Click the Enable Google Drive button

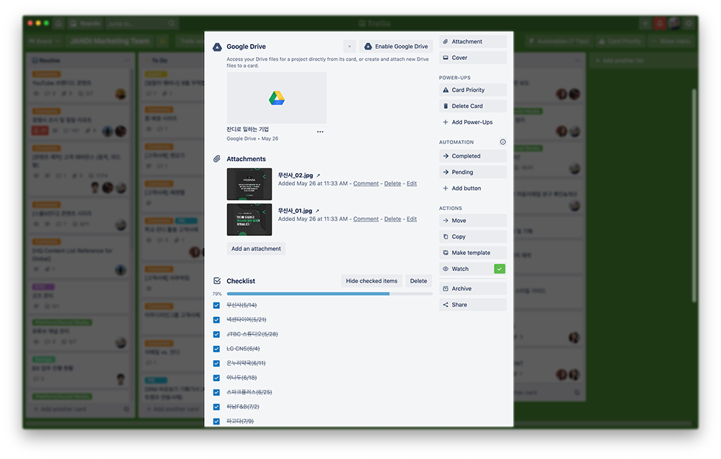click(396, 46)
